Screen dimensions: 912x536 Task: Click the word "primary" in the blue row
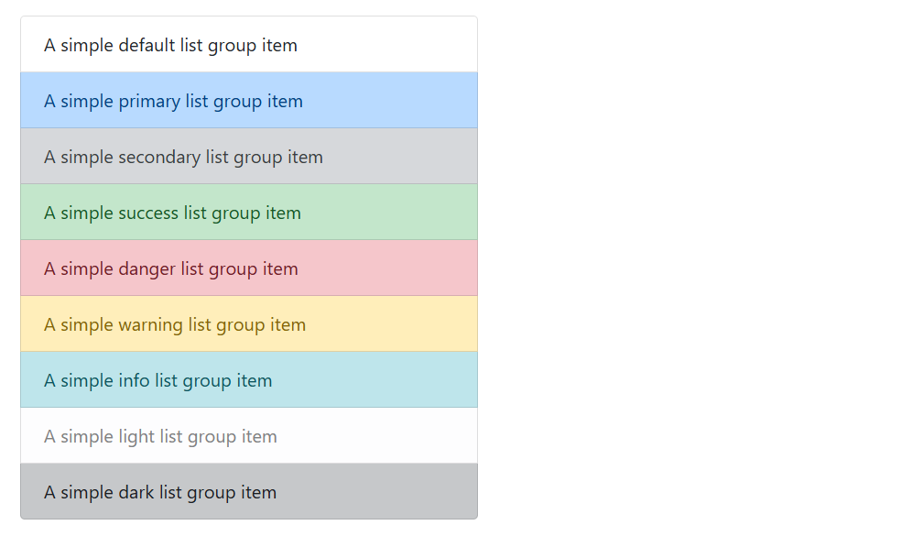pos(149,102)
